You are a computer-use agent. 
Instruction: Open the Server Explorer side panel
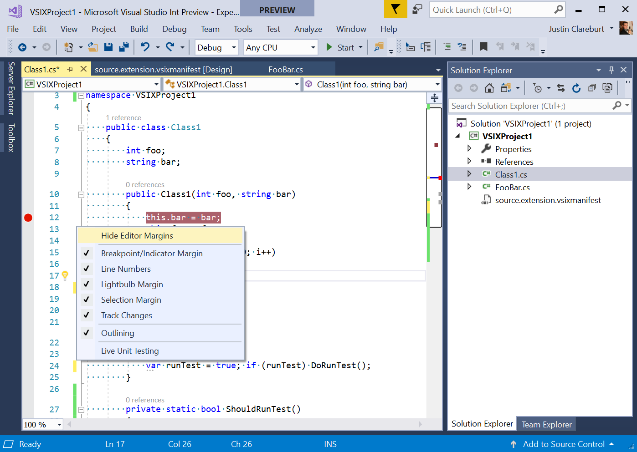point(11,88)
